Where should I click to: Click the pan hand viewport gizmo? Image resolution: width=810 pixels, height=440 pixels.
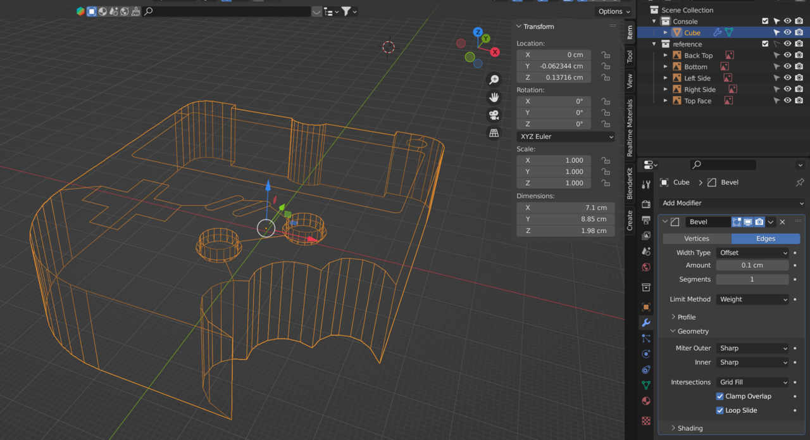(x=494, y=97)
